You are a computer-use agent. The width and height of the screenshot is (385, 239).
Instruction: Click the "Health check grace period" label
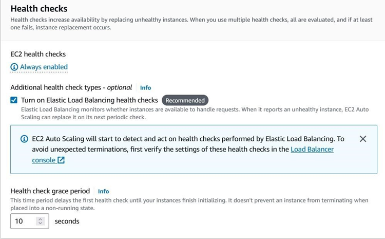point(50,191)
